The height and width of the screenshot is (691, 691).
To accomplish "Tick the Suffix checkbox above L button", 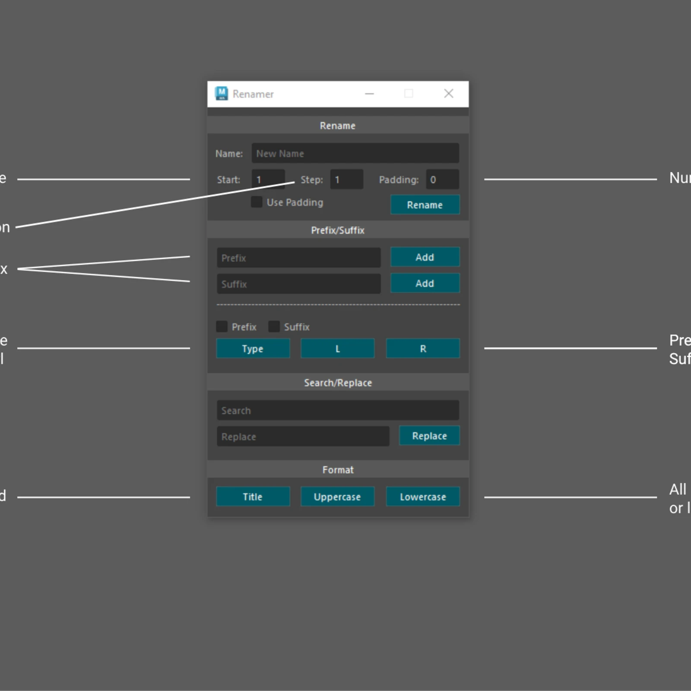I will pyautogui.click(x=274, y=326).
